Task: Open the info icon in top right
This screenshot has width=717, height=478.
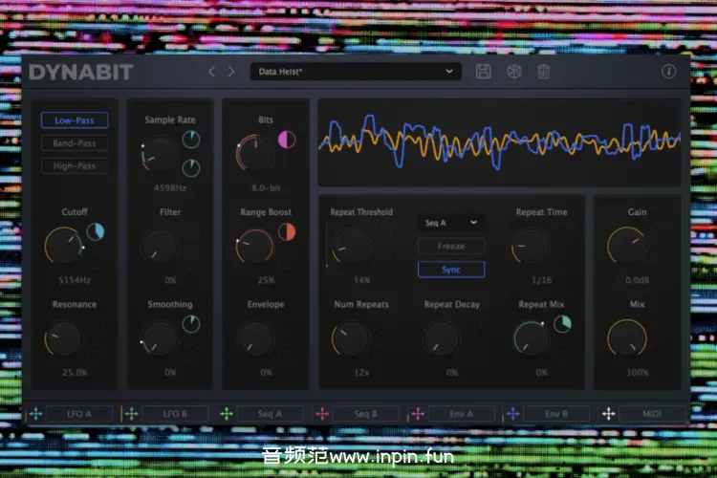Action: coord(669,72)
